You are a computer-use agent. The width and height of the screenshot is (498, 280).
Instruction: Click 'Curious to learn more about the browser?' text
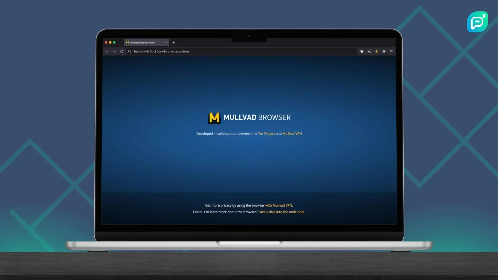click(x=225, y=212)
